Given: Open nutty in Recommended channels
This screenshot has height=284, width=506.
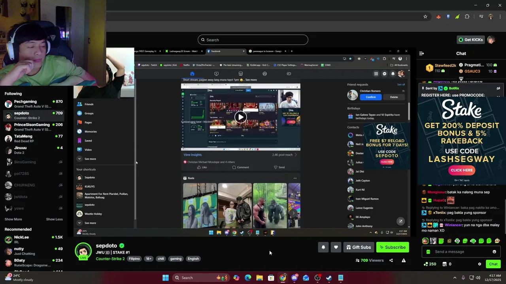Looking at the screenshot, I should 34,251.
